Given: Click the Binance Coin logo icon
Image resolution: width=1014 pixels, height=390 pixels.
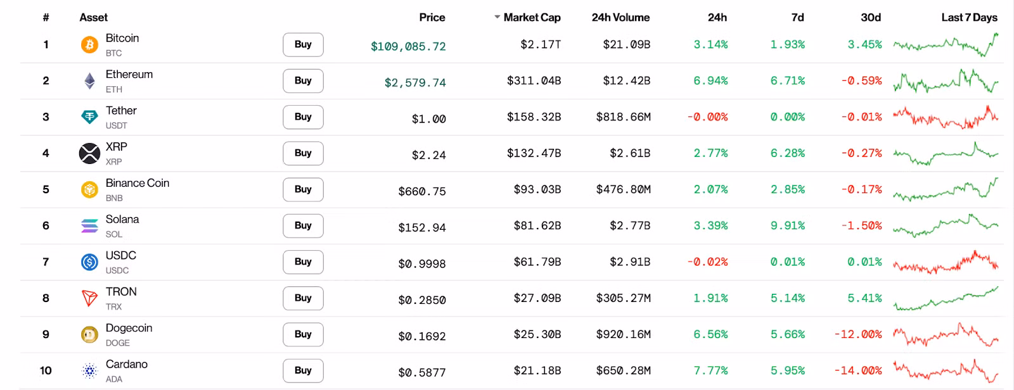Looking at the screenshot, I should tap(89, 189).
